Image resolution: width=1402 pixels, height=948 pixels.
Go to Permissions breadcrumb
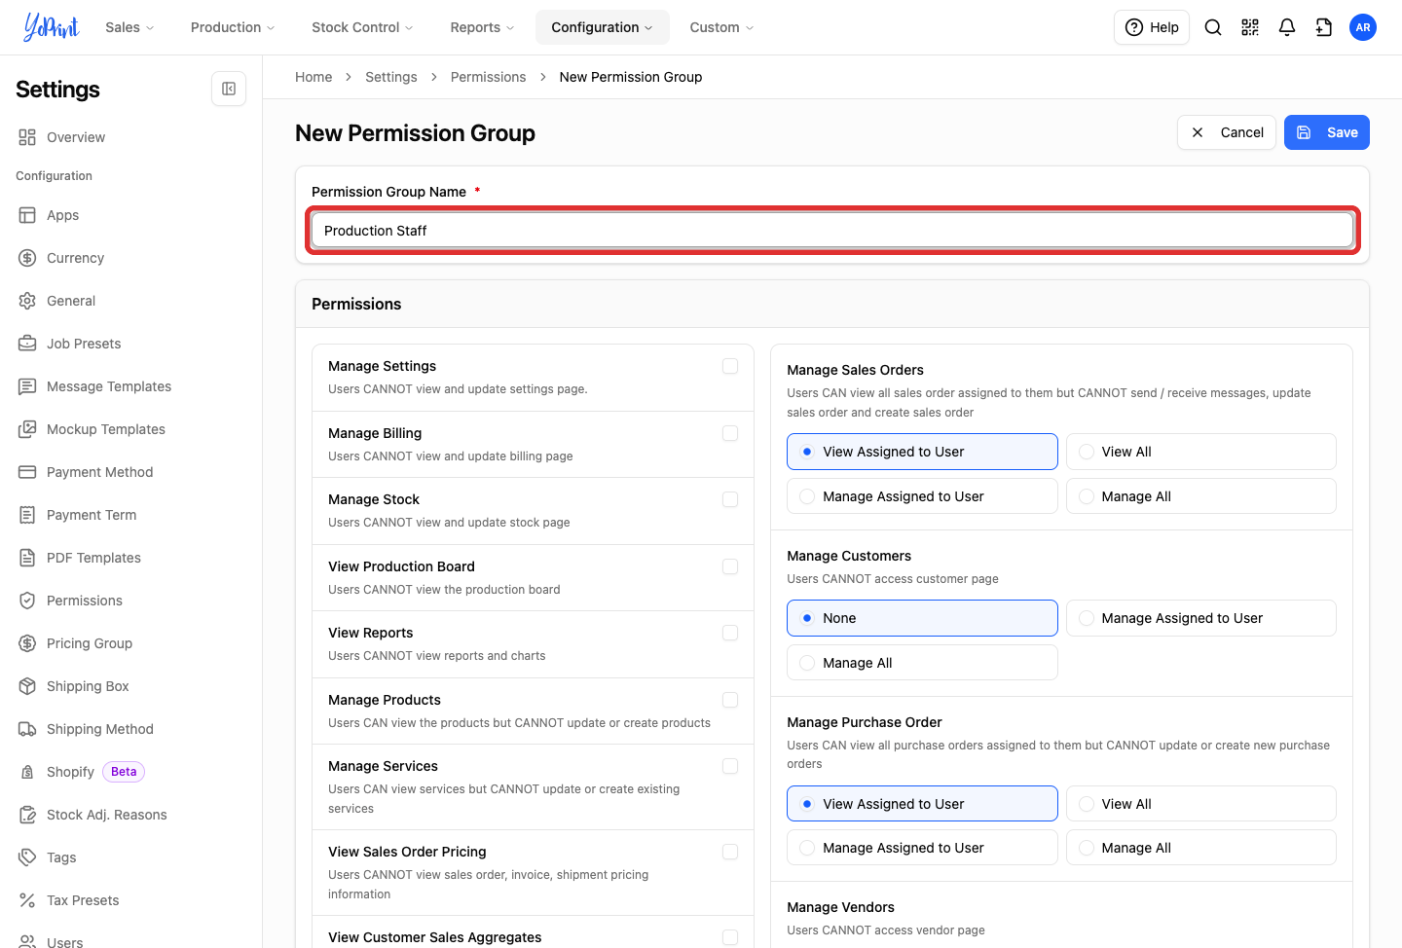coord(488,77)
